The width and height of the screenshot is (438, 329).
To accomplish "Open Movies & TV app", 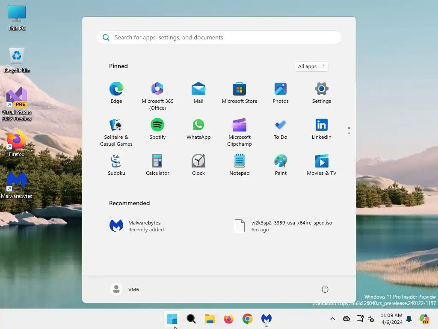I will pyautogui.click(x=322, y=165).
